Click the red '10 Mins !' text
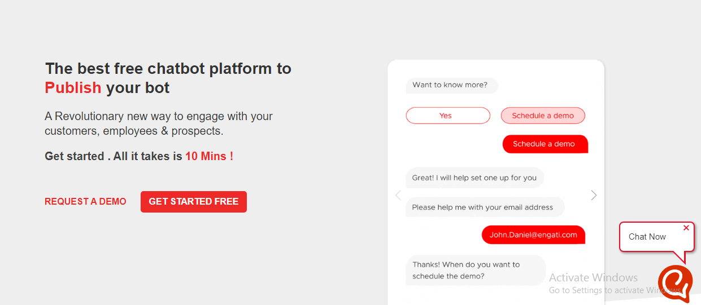 (x=209, y=156)
